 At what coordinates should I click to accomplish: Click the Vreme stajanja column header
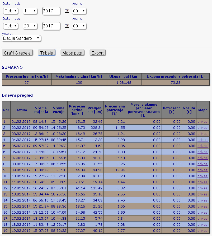(x=41, y=110)
